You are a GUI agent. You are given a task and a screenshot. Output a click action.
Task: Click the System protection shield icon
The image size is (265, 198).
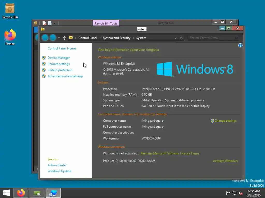pyautogui.click(x=44, y=70)
